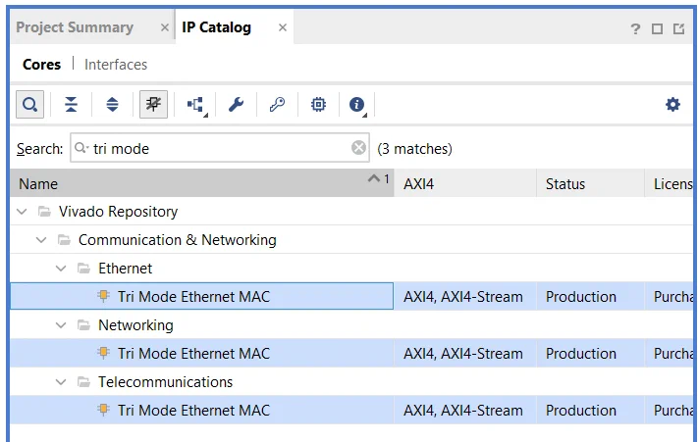This screenshot has width=698, height=442.
Task: Click IP core icon in Networking row
Action: pos(104,353)
